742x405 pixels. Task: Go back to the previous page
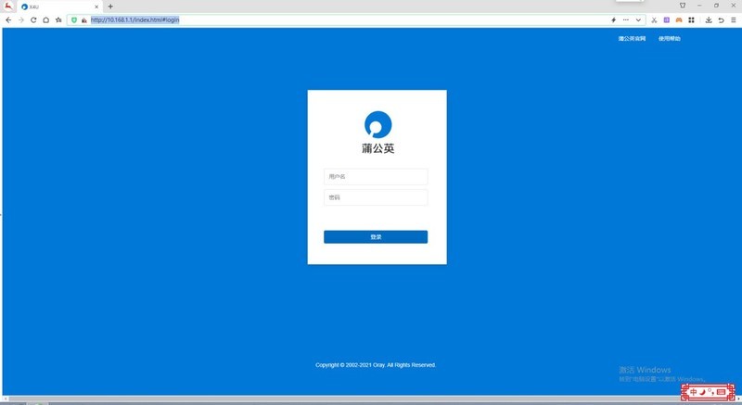[x=8, y=19]
